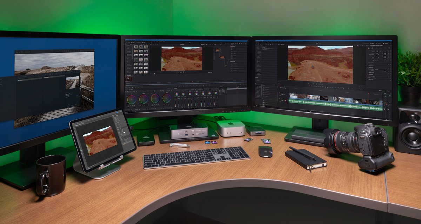Click the Lift color wheel center
Viewport: 421px width, 224px height.
(132, 99)
